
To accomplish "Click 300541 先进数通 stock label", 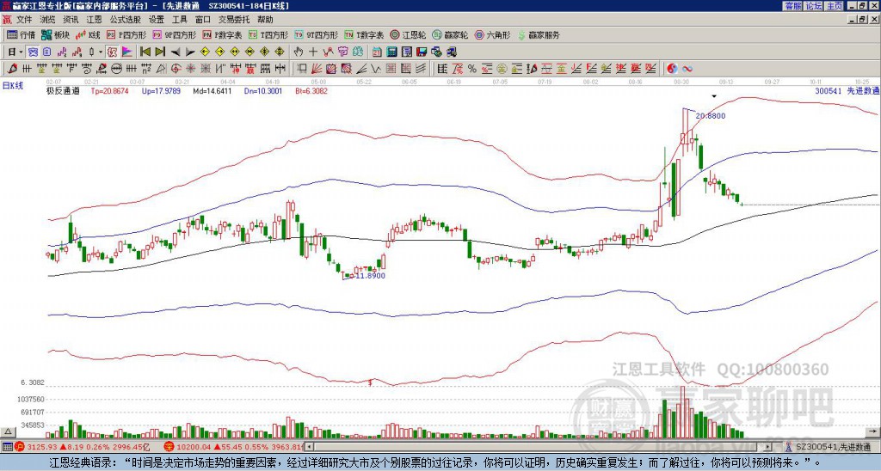I will [847, 90].
